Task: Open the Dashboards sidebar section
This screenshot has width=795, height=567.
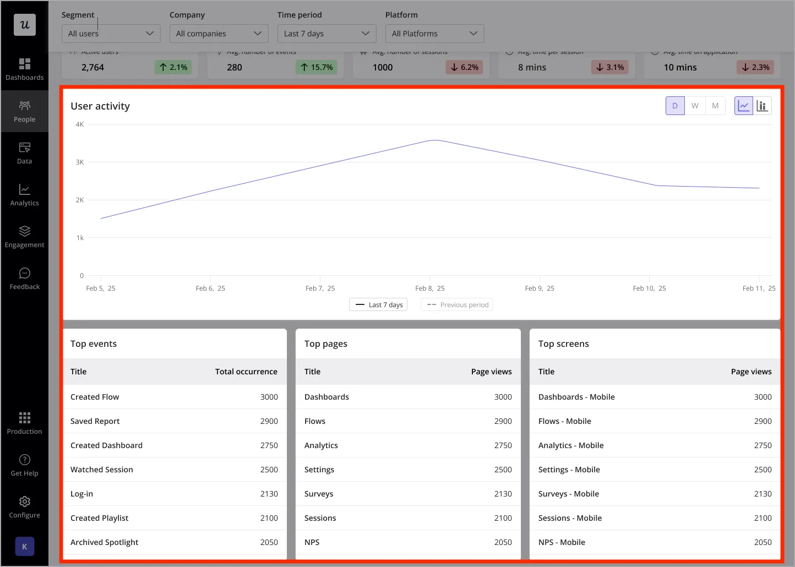Action: point(25,69)
